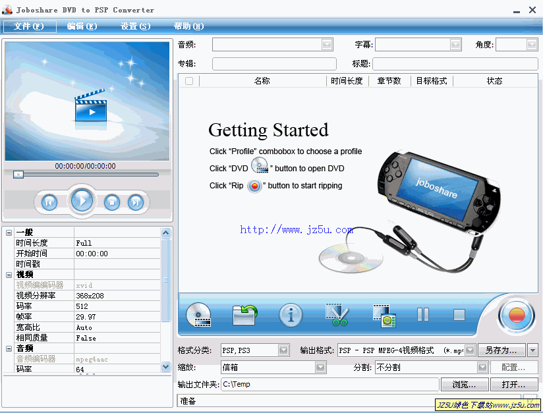Open the http://www.jz5u.com link
Screen dimensions: 543x413
[x=297, y=229]
